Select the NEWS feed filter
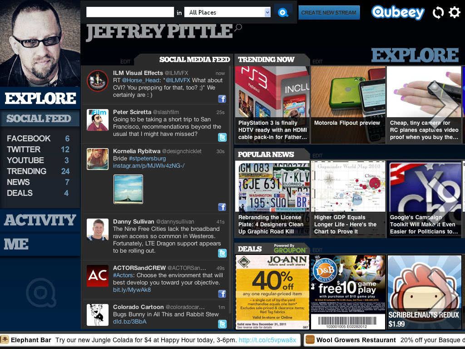This screenshot has height=349, width=465. click(38, 182)
